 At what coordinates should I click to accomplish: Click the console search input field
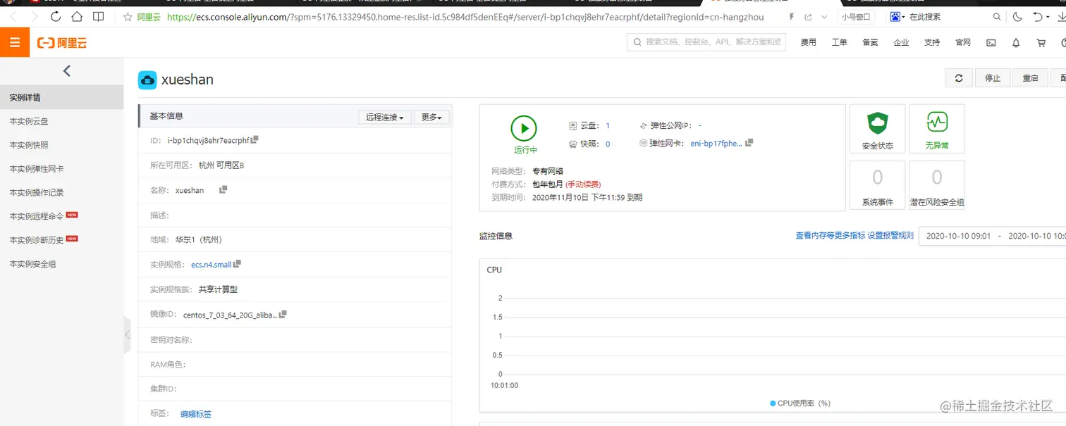tap(706, 42)
